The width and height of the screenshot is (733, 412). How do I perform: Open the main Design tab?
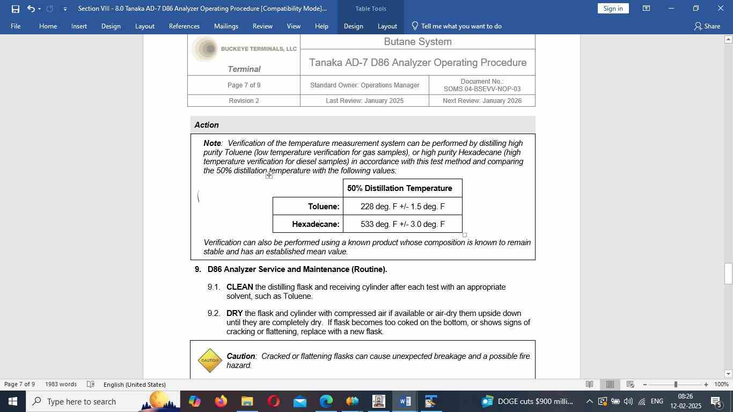(111, 26)
